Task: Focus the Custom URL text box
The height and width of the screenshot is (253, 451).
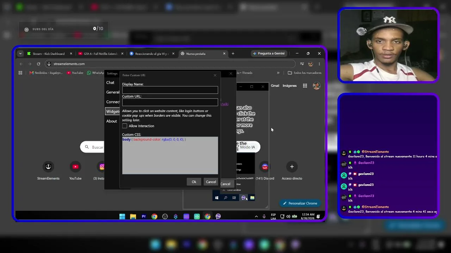Action: (170, 102)
